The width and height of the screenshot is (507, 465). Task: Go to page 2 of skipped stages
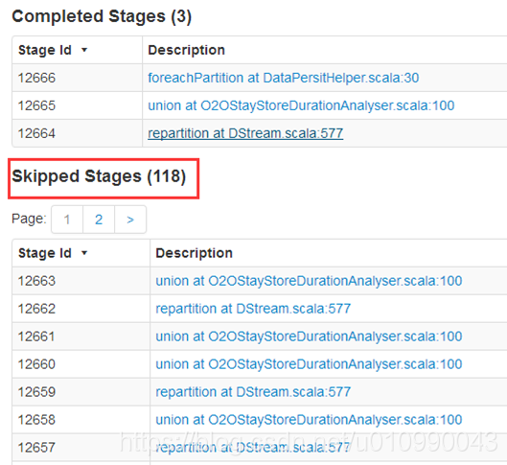click(x=99, y=220)
